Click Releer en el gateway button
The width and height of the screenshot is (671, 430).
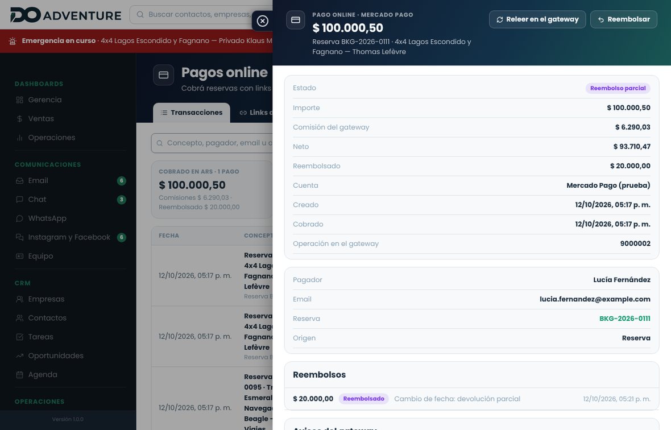[x=537, y=19]
